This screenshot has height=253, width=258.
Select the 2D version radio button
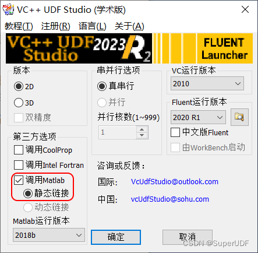pos(19,86)
